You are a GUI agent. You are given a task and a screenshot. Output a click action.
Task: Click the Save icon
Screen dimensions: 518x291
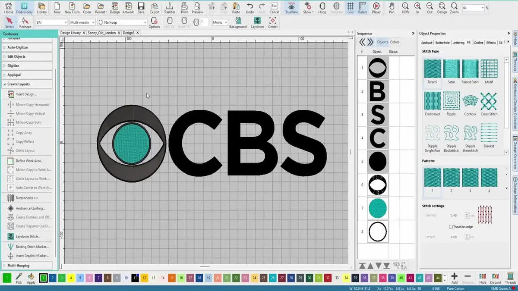(141, 8)
